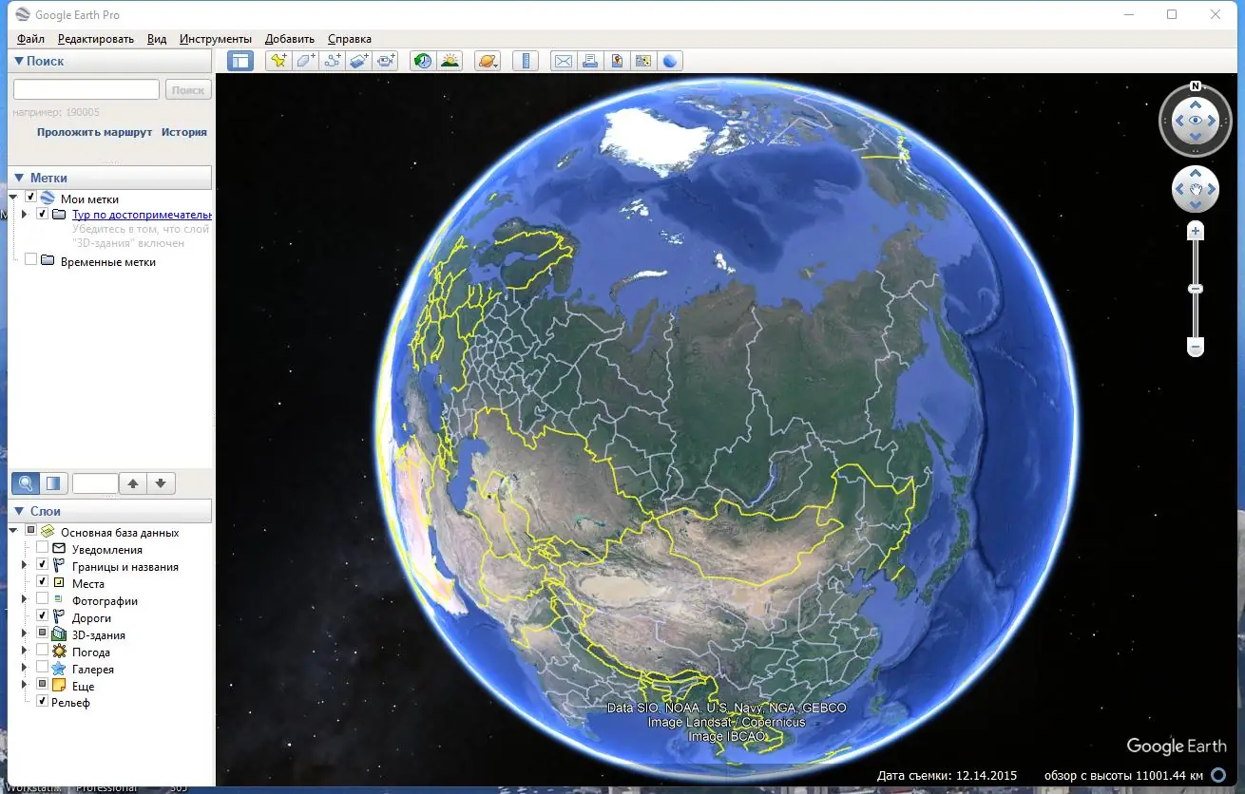This screenshot has width=1245, height=794.
Task: Open the Ruler measurement tool
Action: click(526, 60)
